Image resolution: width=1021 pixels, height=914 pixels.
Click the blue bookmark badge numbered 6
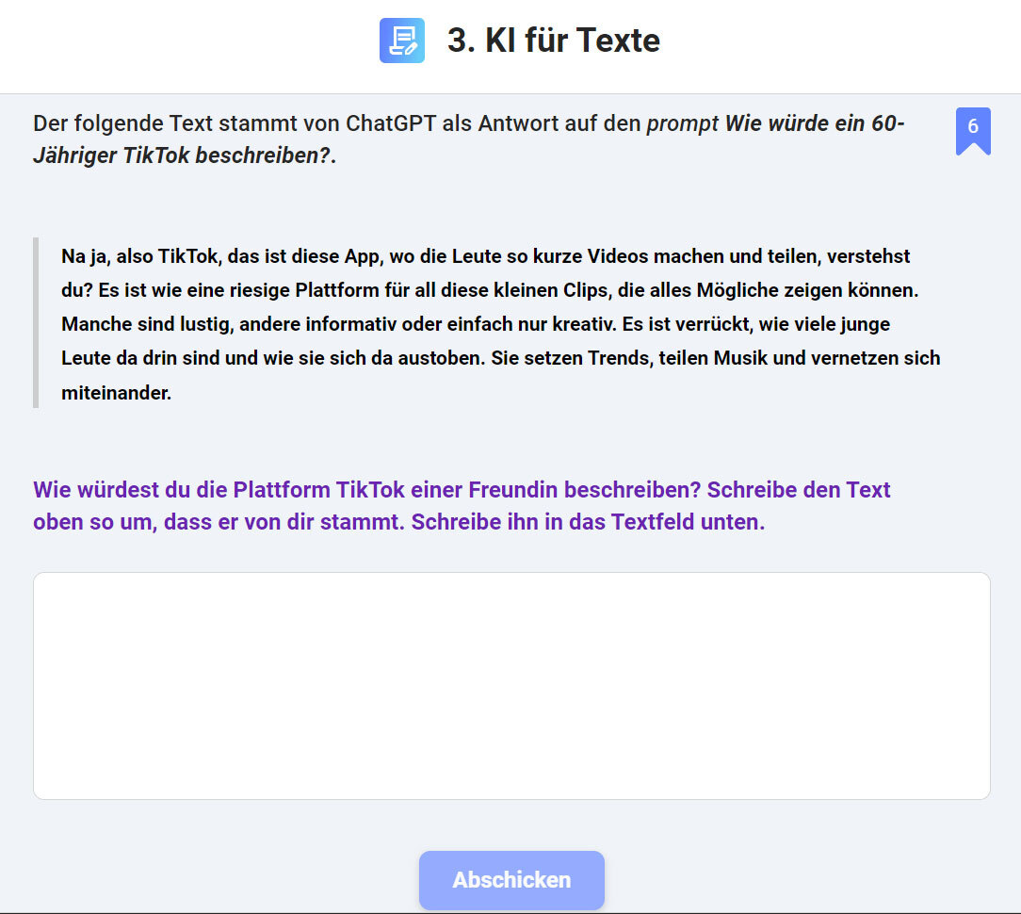[973, 131]
